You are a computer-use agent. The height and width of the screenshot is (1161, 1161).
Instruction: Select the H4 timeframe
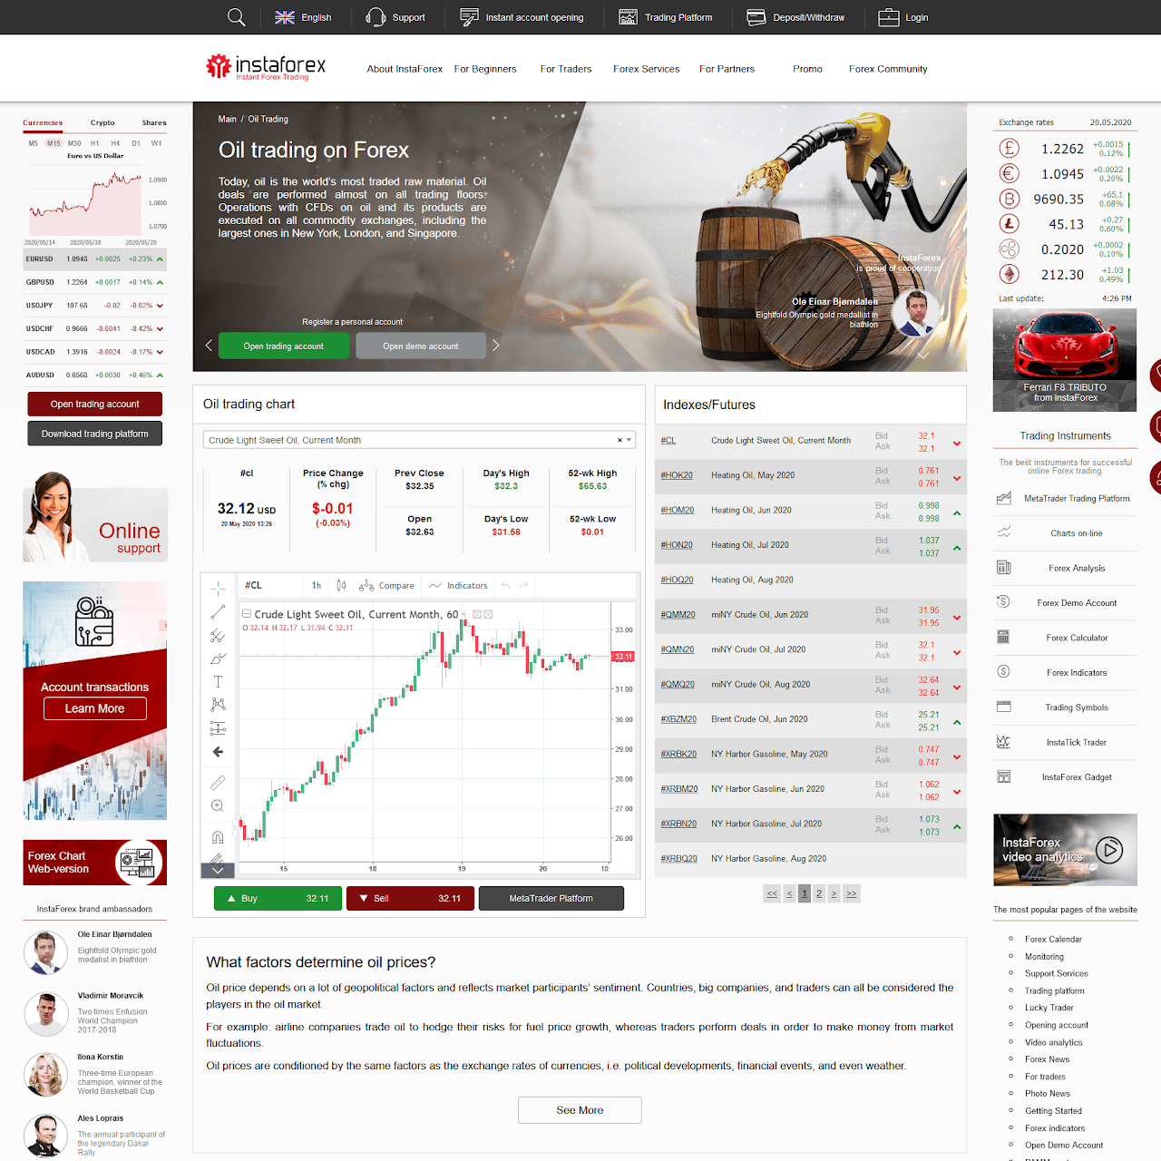pos(115,143)
